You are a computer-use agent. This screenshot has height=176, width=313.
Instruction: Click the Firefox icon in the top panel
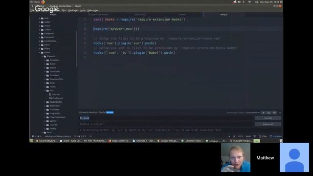(x=43, y=2)
